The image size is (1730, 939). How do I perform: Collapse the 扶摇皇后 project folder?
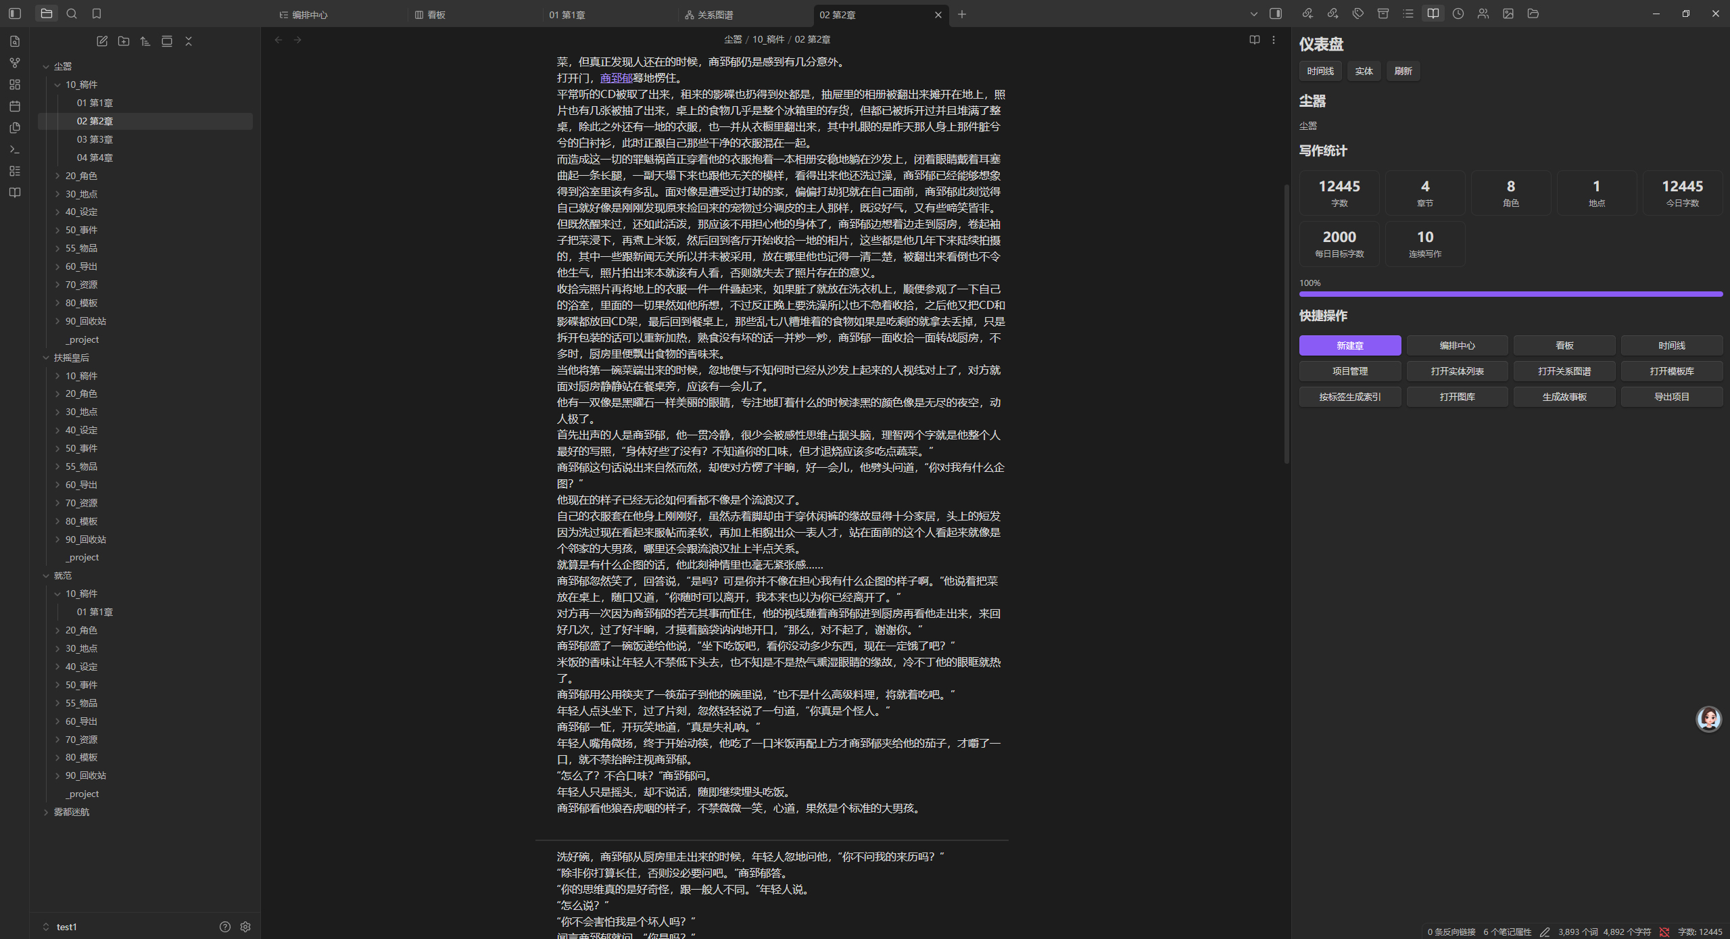click(x=71, y=358)
